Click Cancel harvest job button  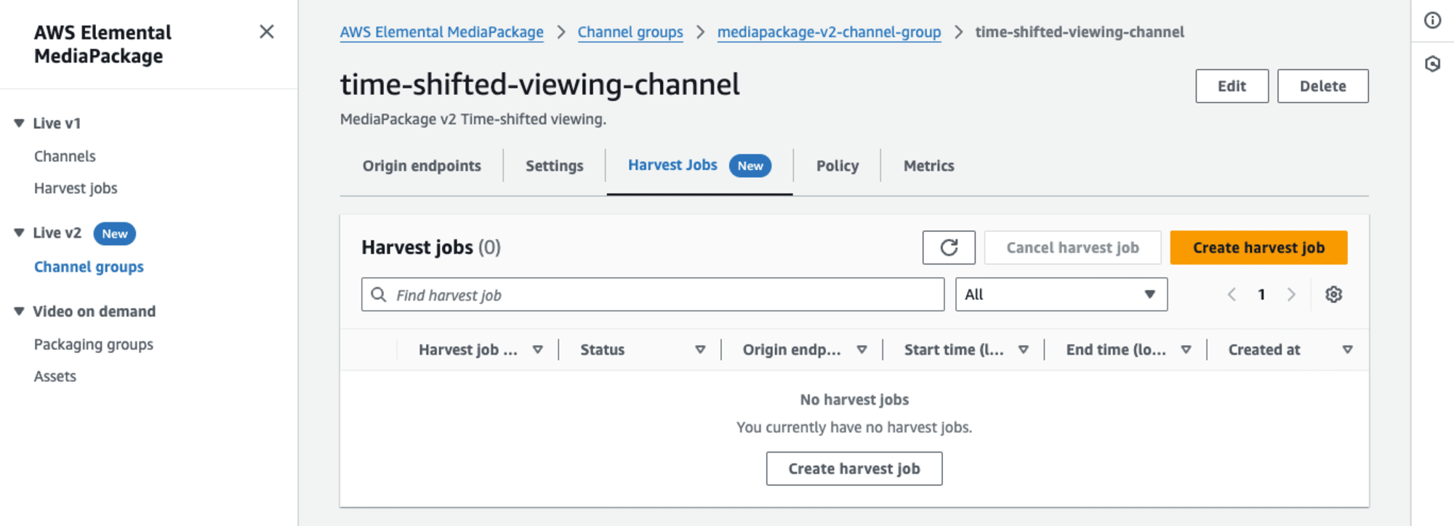pos(1072,248)
